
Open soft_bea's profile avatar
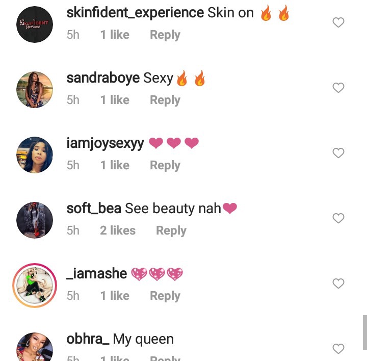coord(35,220)
